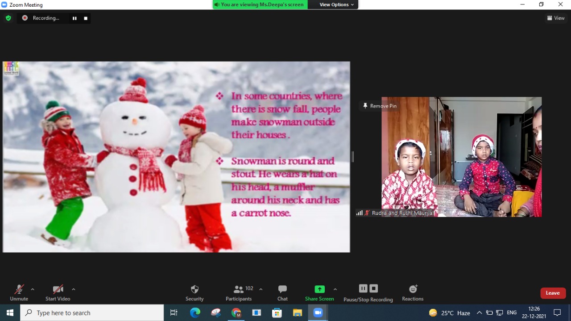Start video with the camera button
The height and width of the screenshot is (321, 571).
(x=58, y=293)
